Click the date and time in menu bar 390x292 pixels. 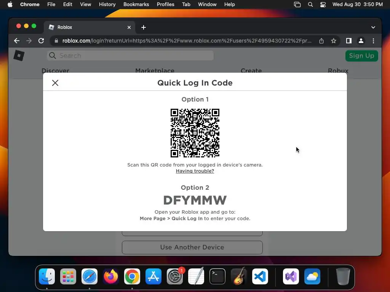[357, 5]
